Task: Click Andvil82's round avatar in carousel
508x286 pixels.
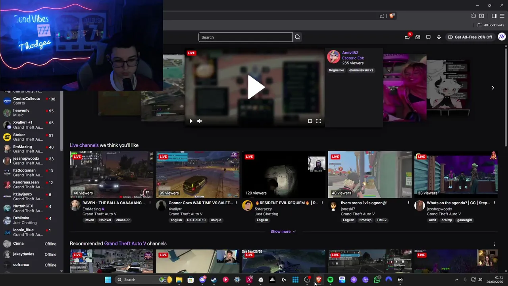Action: point(333,56)
